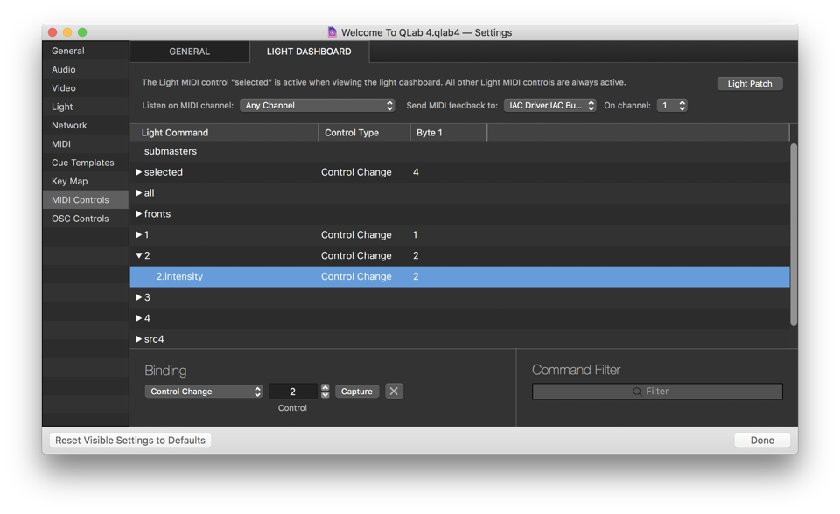Image resolution: width=840 pixels, height=514 pixels.
Task: Select OSC Controls in the sidebar
Action: click(x=80, y=219)
